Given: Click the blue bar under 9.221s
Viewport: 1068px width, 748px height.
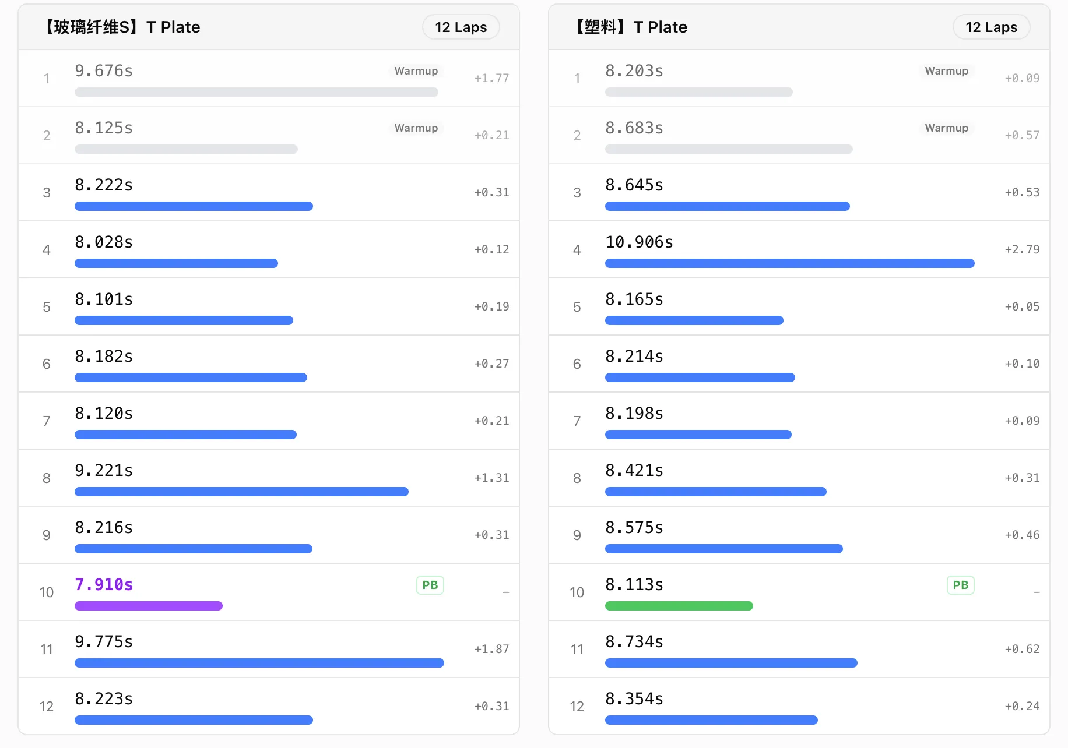Looking at the screenshot, I should tap(241, 492).
